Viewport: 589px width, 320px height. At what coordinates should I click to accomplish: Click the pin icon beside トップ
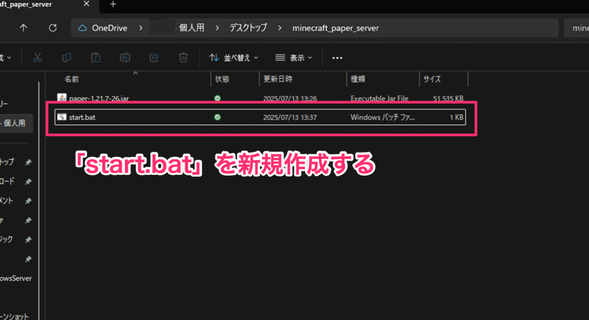click(x=28, y=162)
